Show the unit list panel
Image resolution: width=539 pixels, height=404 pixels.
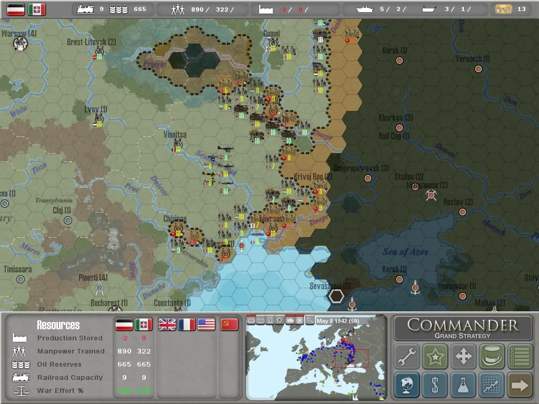[x=520, y=356]
